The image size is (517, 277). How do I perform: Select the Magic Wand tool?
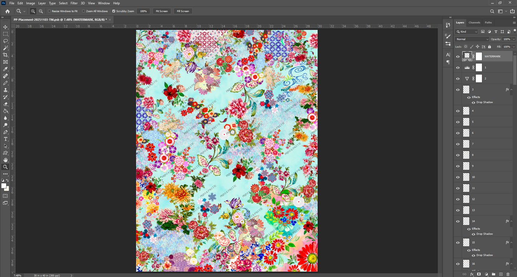pos(5,48)
